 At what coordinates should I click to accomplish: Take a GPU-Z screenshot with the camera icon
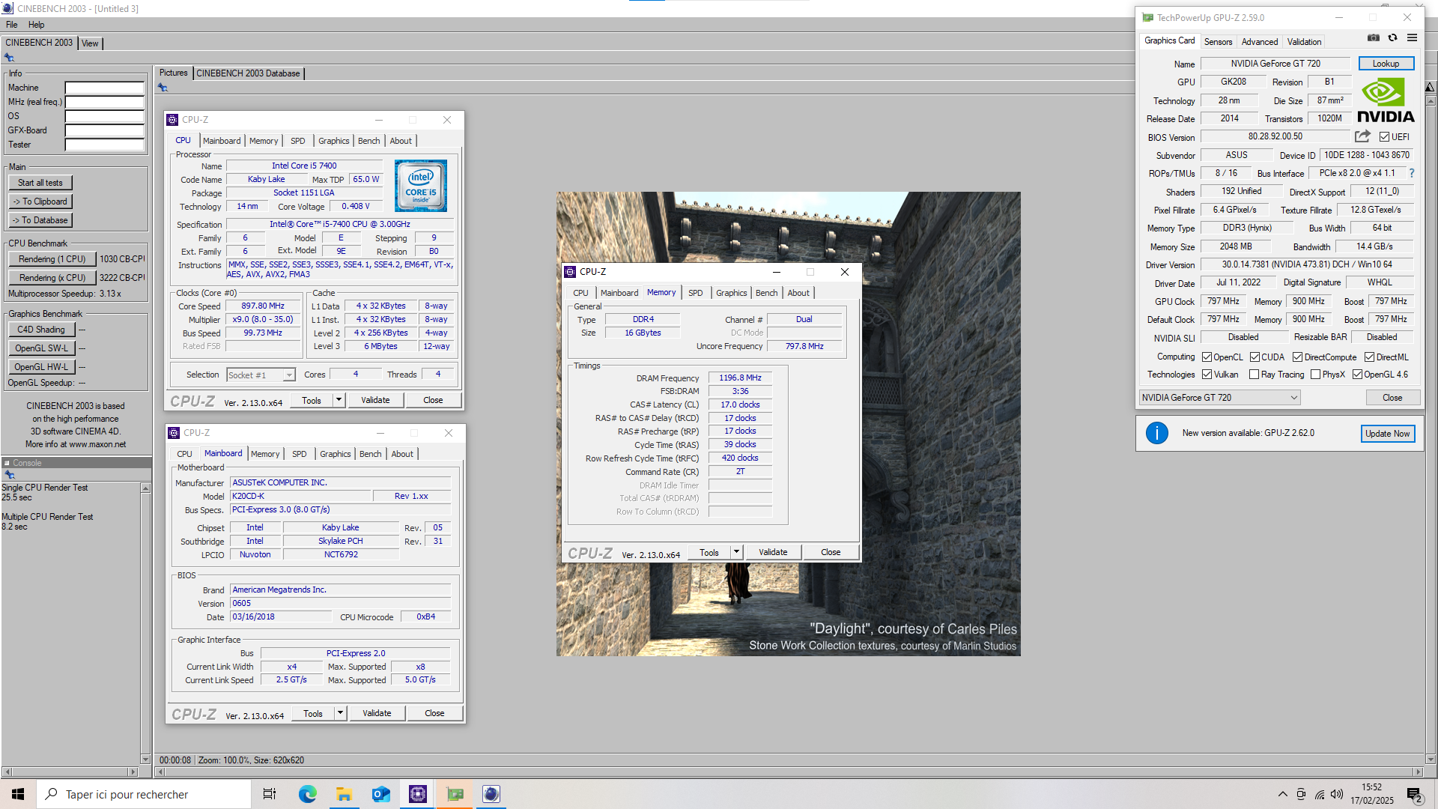point(1373,38)
